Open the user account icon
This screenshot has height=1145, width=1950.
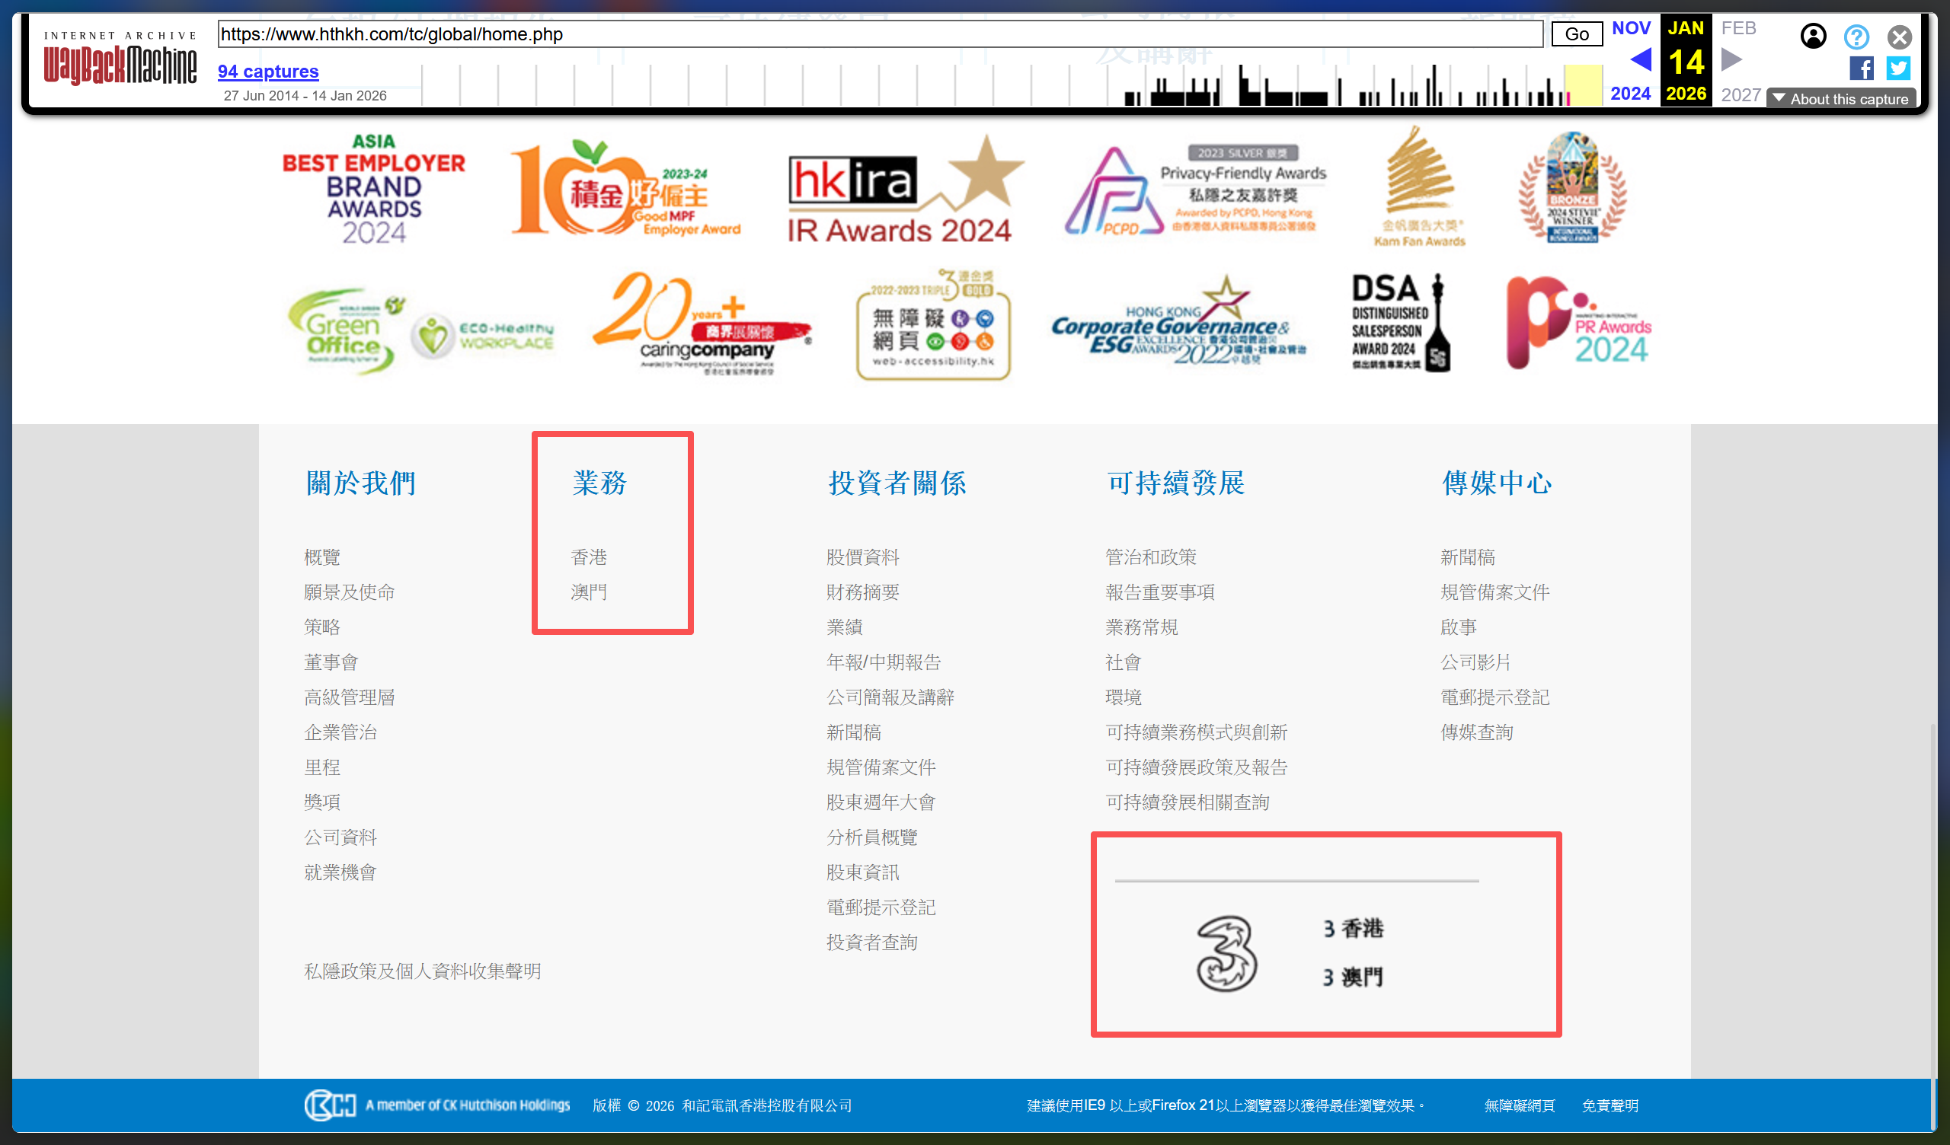[1813, 36]
